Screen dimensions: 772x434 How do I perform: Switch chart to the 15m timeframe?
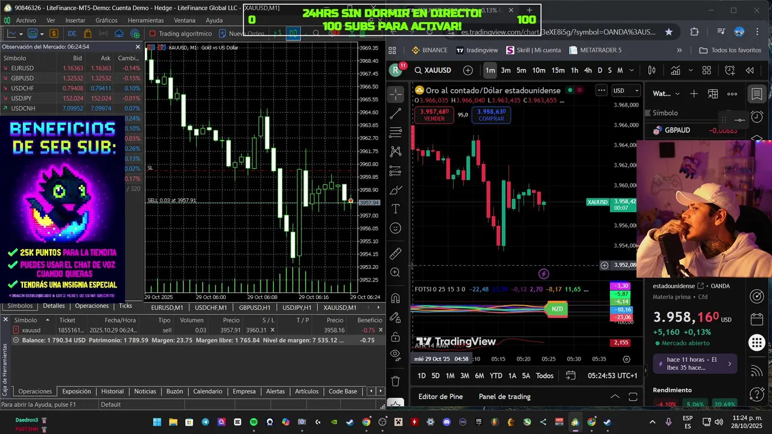558,71
